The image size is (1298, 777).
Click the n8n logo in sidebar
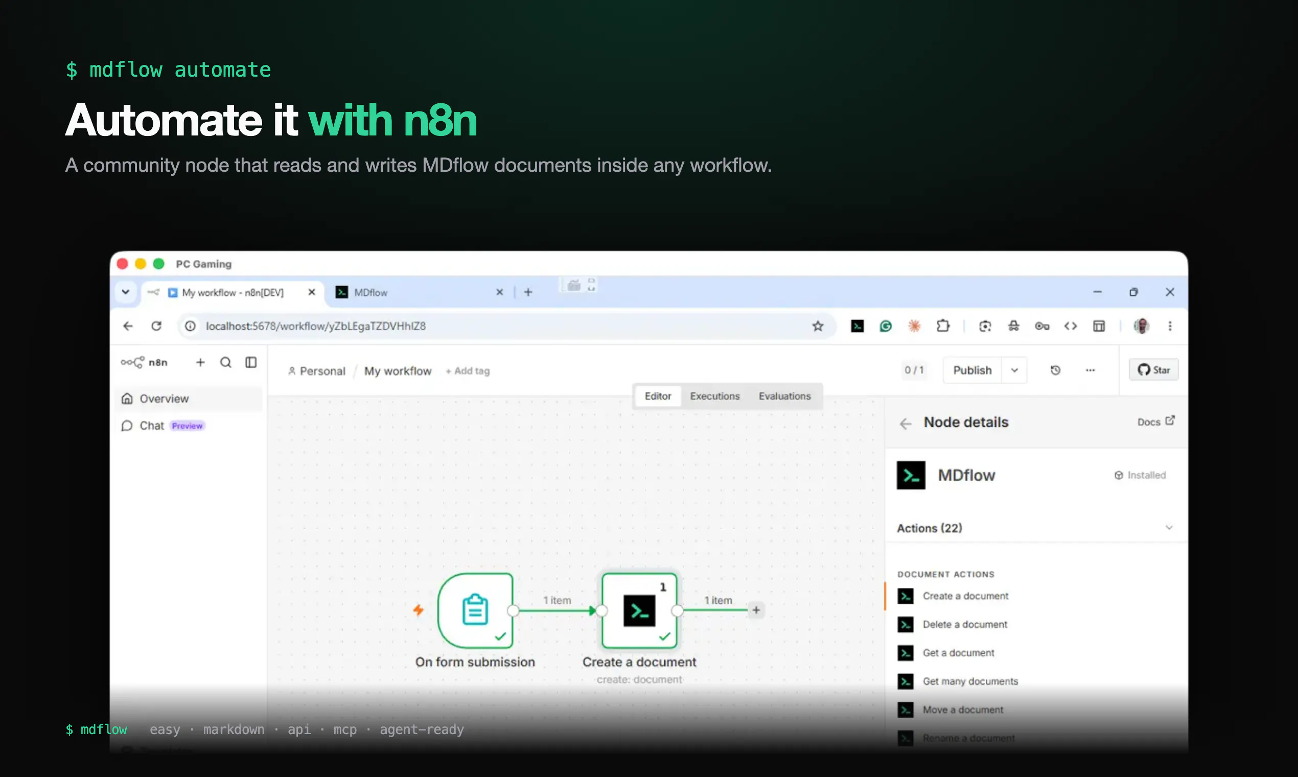pyautogui.click(x=144, y=362)
